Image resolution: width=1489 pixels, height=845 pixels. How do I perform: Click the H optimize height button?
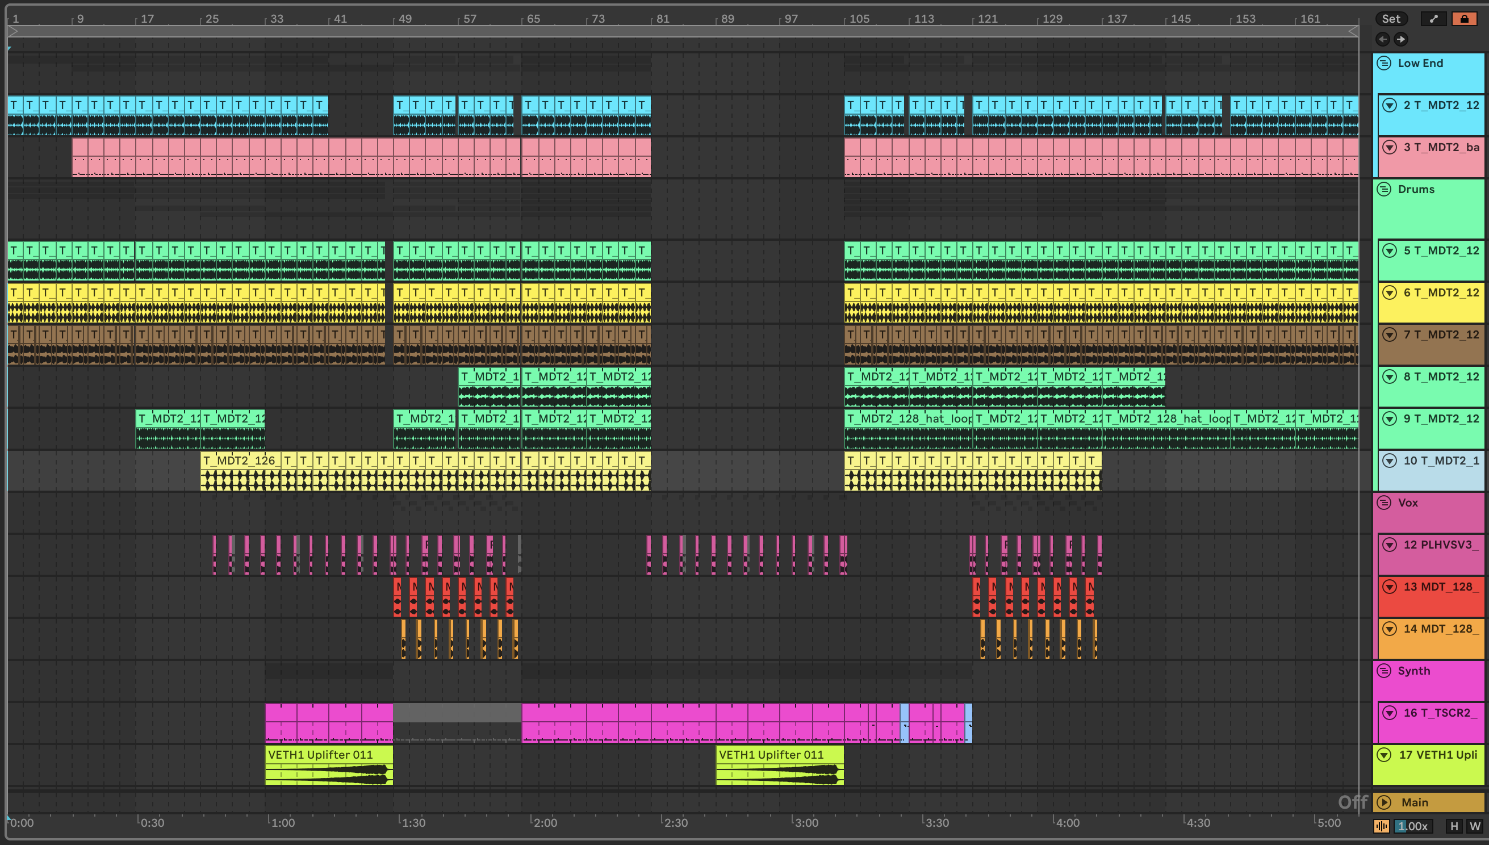1454,826
